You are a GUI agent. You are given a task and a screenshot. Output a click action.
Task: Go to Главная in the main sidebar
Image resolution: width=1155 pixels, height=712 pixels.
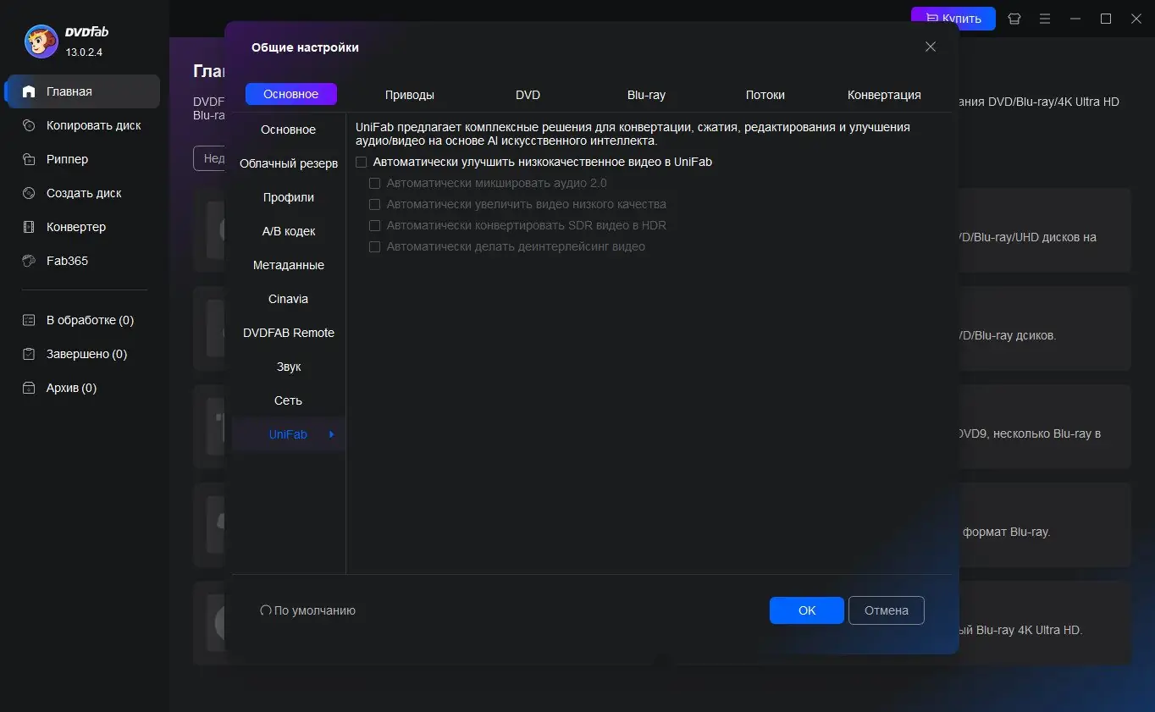(82, 91)
